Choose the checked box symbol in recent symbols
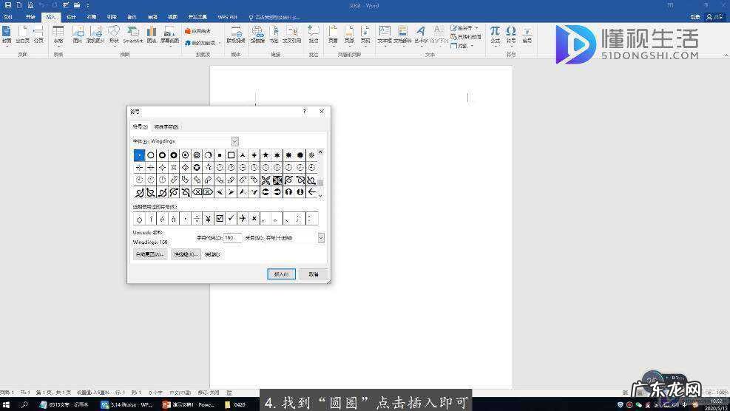 [220, 219]
